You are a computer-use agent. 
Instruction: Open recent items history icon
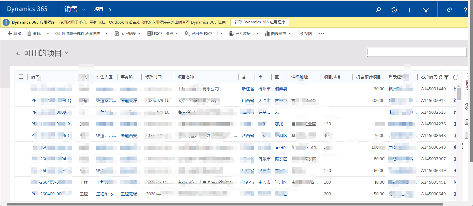[x=394, y=10]
